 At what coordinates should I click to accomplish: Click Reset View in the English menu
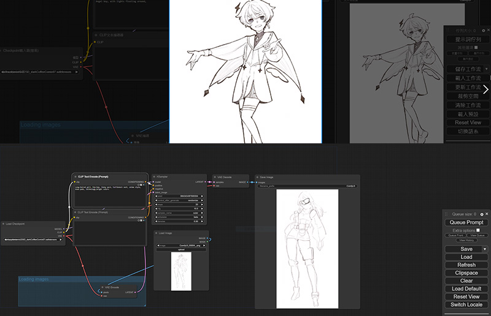tap(466, 296)
